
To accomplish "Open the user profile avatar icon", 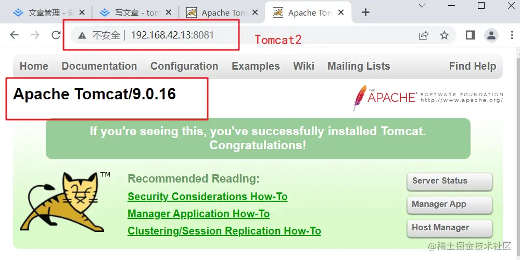I will click(x=491, y=35).
